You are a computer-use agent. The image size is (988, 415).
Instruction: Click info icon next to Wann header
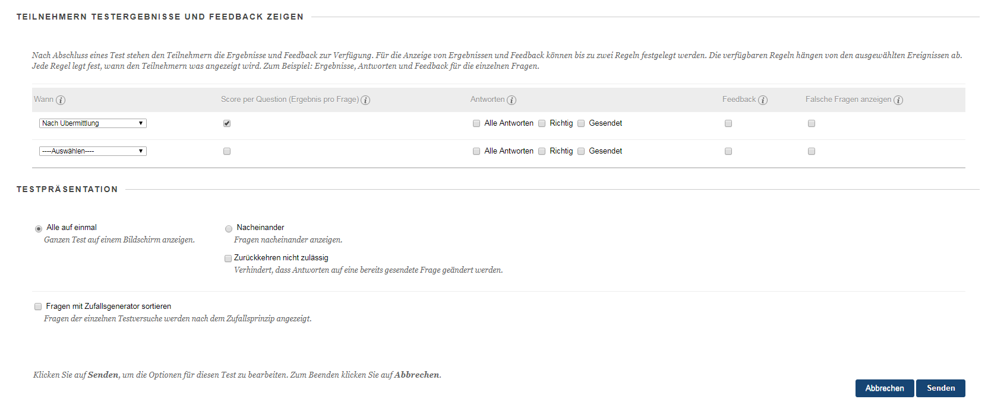coord(61,100)
